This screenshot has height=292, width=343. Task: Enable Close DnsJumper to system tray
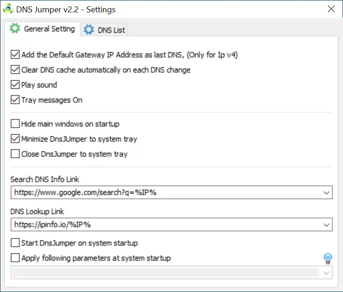(15, 154)
